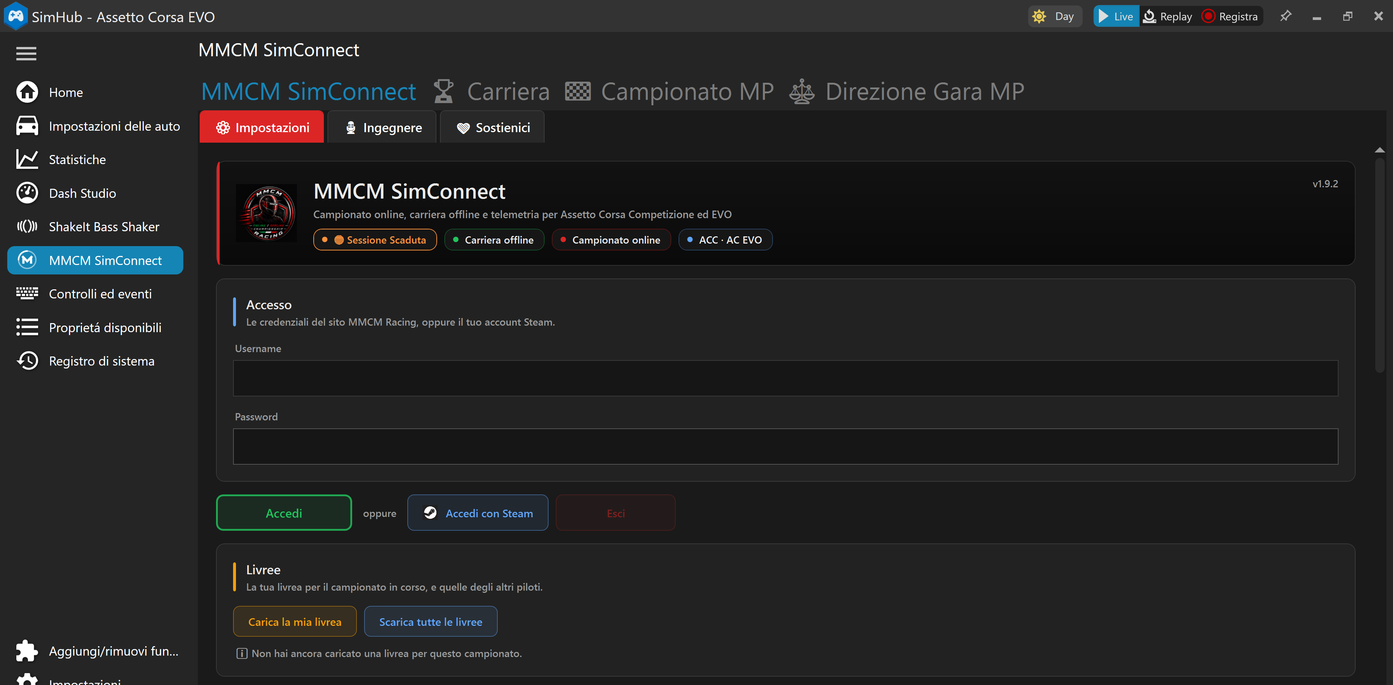Viewport: 1393px width, 685px height.
Task: Click Carica la mia livrea
Action: 295,621
